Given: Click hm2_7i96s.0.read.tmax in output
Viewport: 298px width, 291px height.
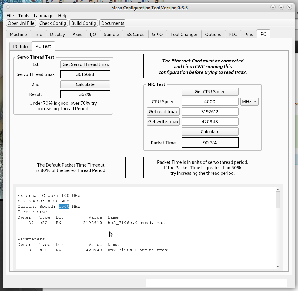Looking at the screenshot, I should [x=136, y=223].
